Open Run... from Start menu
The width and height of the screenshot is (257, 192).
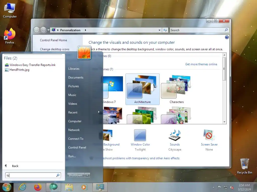tap(72, 156)
